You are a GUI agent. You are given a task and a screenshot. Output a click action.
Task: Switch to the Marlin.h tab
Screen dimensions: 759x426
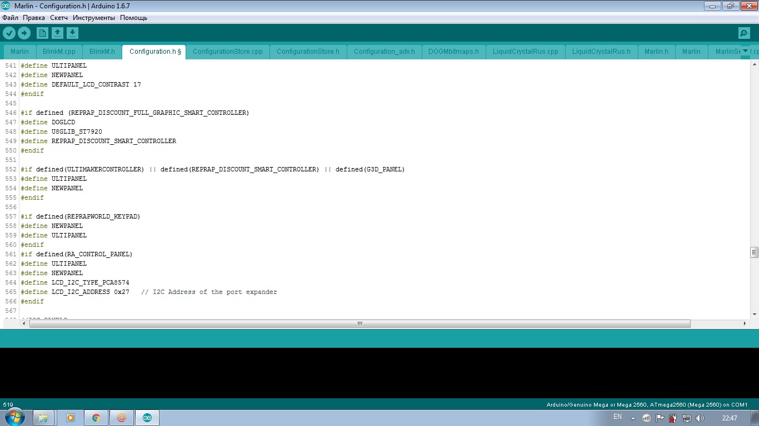coord(656,52)
